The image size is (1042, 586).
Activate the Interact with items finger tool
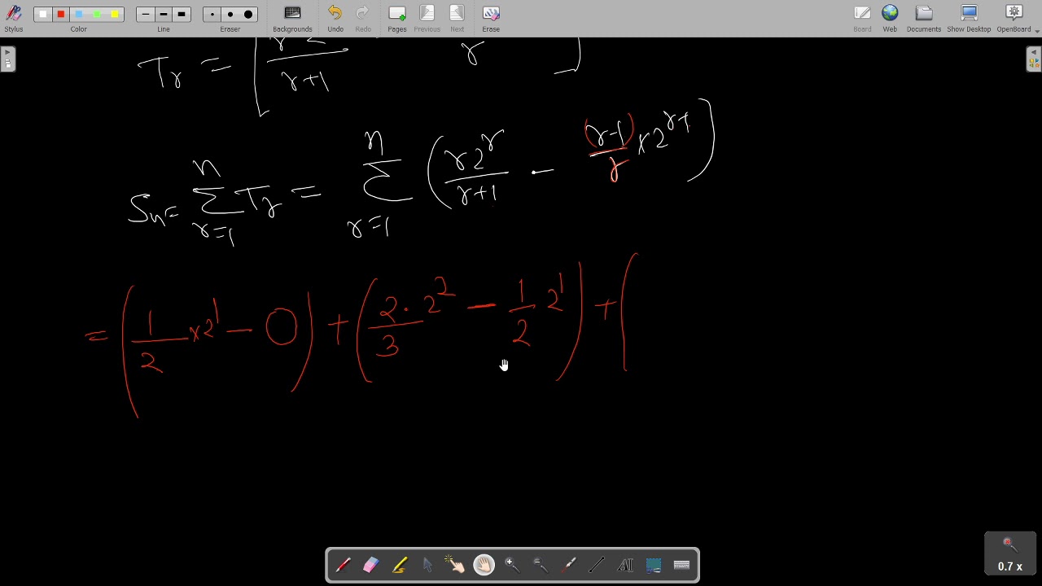coord(455,565)
